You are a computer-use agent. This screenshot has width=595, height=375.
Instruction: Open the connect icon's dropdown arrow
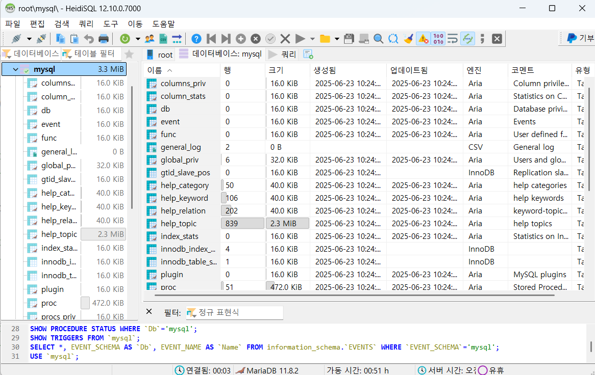(x=29, y=39)
